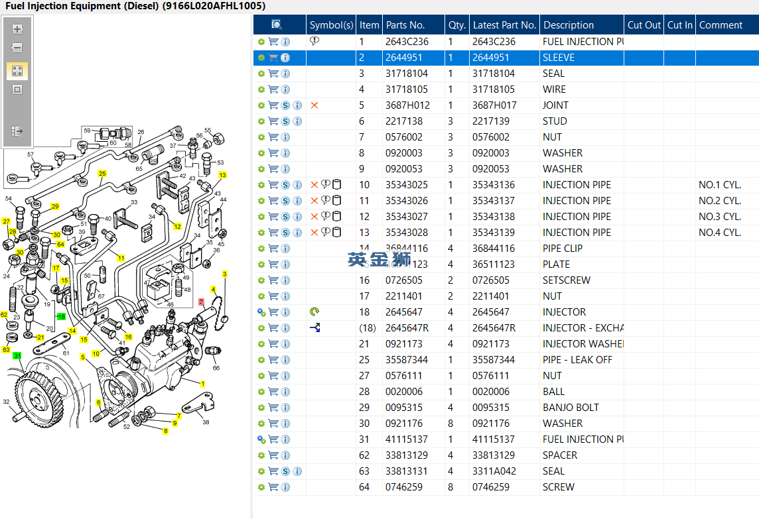This screenshot has width=759, height=519.
Task: Sort by the Item column header
Action: tap(369, 25)
